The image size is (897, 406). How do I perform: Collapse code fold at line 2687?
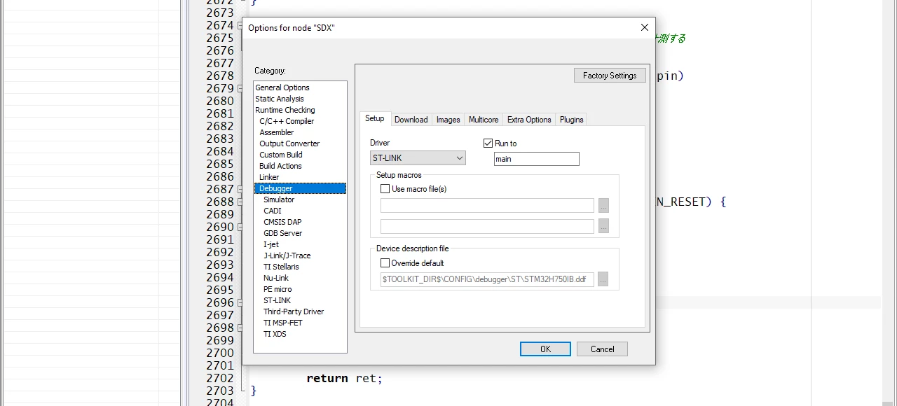(240, 189)
